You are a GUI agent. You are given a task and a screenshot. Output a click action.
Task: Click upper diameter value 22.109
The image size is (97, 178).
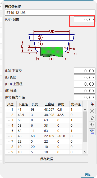49,136
